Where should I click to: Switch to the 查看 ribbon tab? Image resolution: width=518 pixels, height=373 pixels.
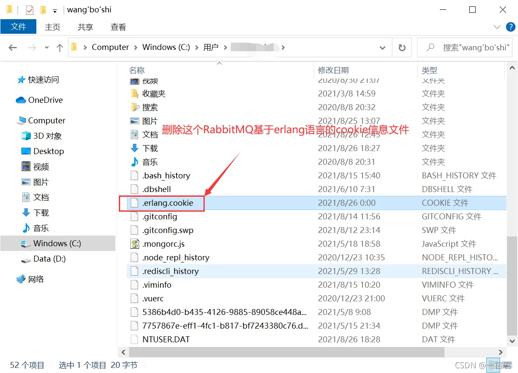tap(118, 27)
